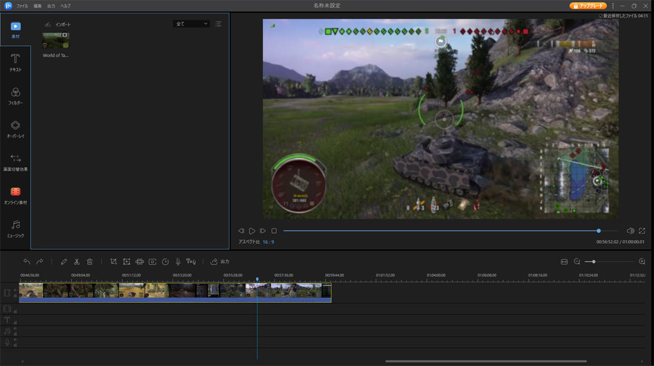Click the preview volume speaker icon

[630, 230]
